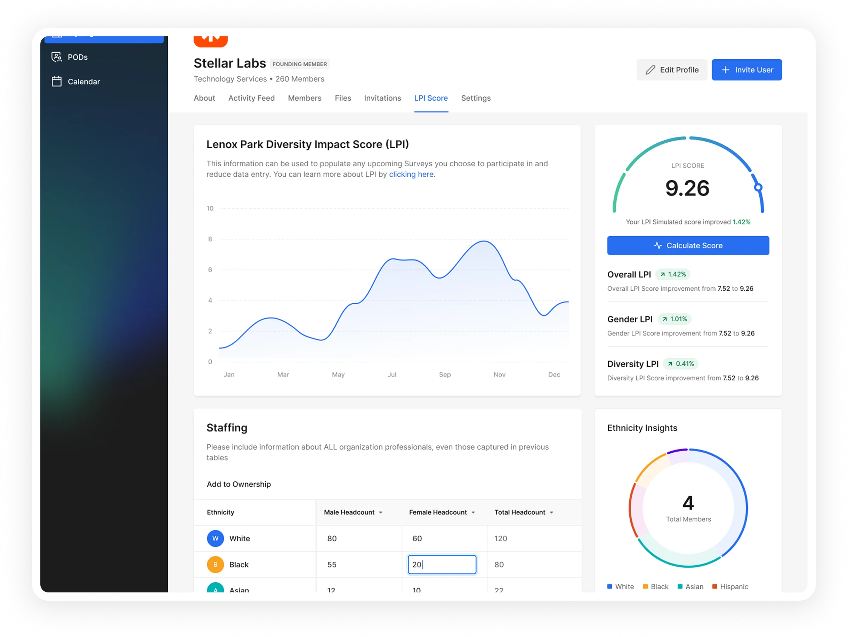Viewport: 848px width, 637px height.
Task: Open the Files tab
Action: tap(343, 98)
